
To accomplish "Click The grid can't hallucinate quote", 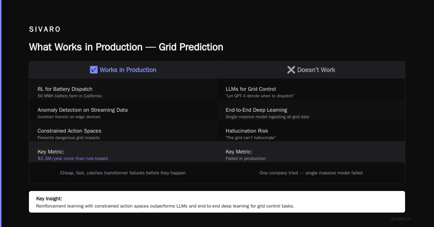I will pyautogui.click(x=251, y=138).
